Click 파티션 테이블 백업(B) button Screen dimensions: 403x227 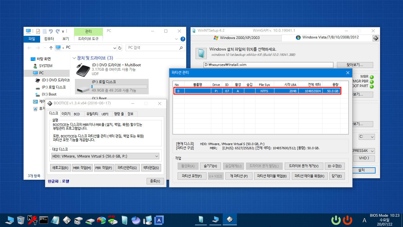pos(272,176)
